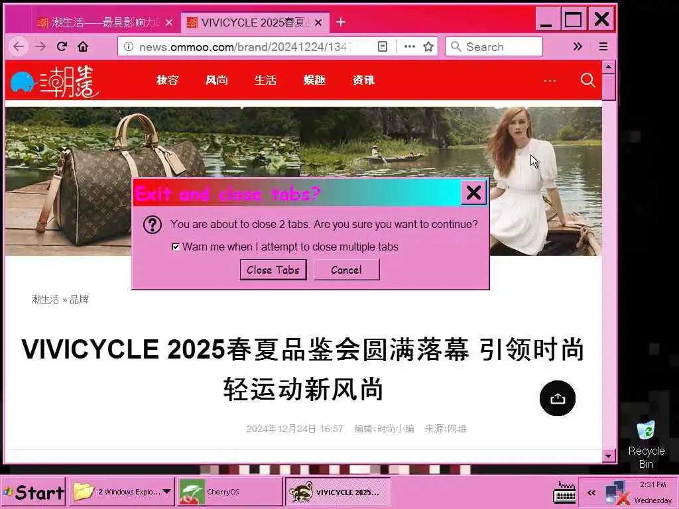Click the page scrollbar down arrow

(x=609, y=456)
